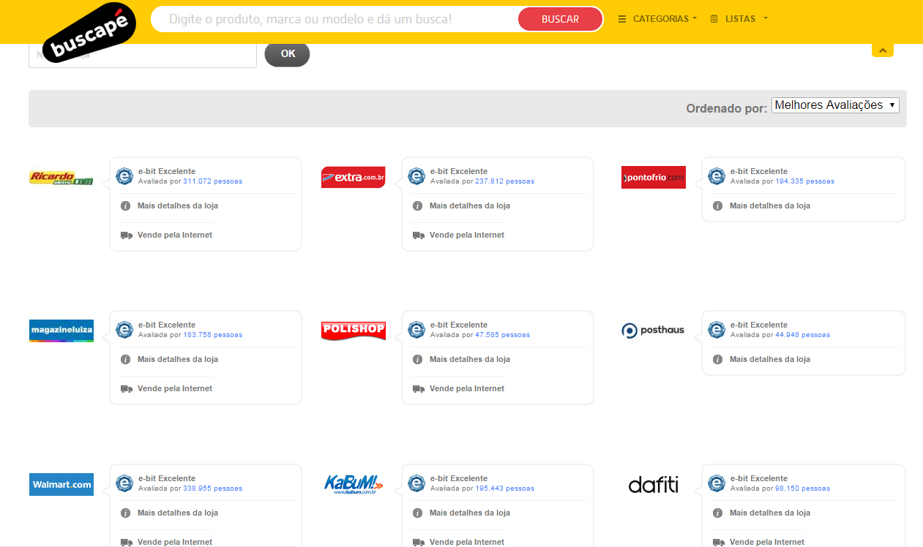Image resolution: width=923 pixels, height=547 pixels.
Task: Open Posthaus store logo
Action: point(653,331)
